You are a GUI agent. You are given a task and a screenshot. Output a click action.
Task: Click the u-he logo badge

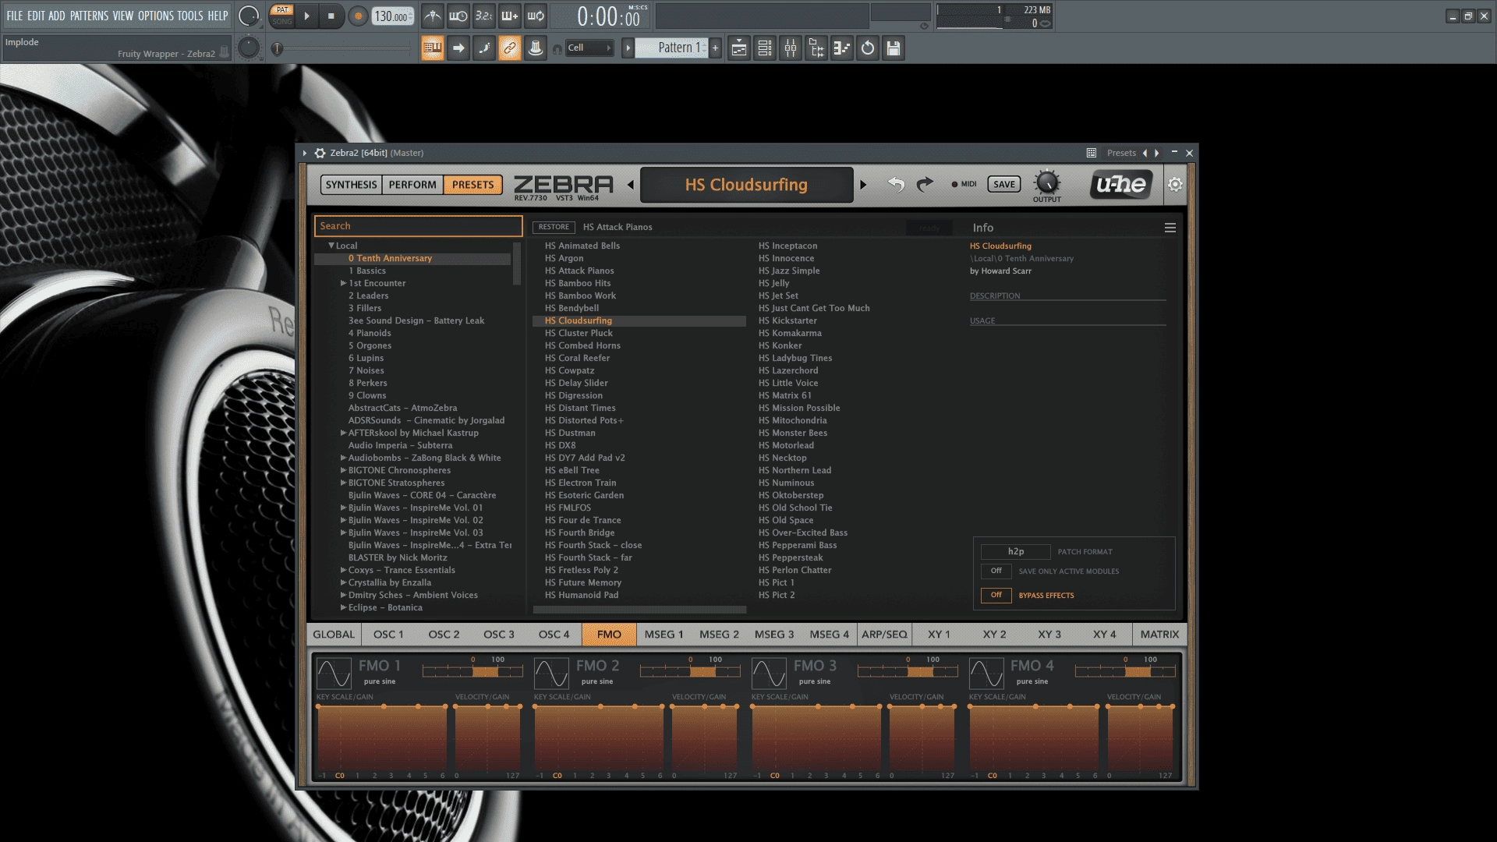[x=1121, y=184]
